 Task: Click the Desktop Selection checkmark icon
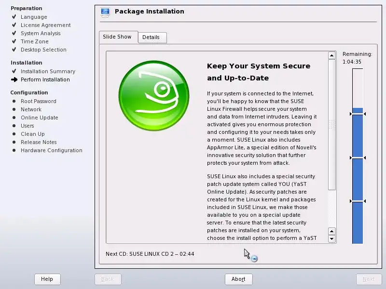pyautogui.click(x=14, y=50)
